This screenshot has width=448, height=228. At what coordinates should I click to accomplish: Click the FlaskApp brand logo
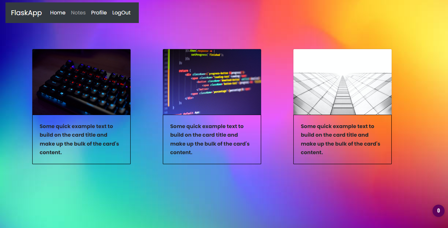tap(26, 13)
